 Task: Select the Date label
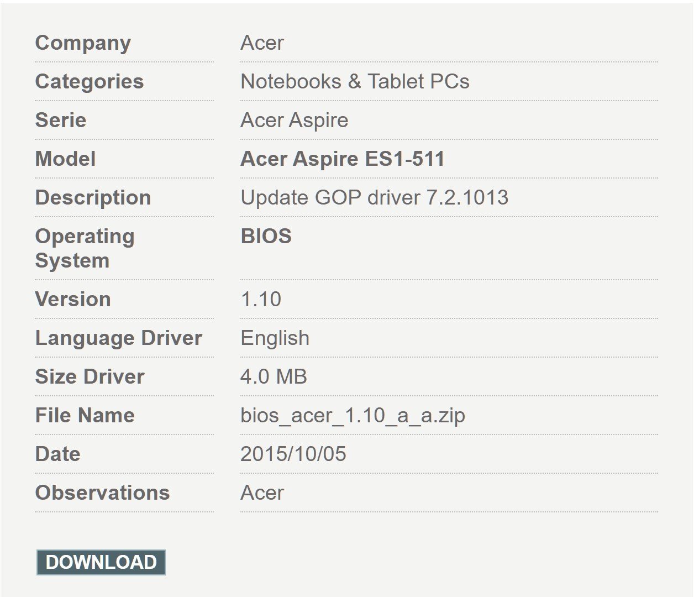pyautogui.click(x=57, y=454)
